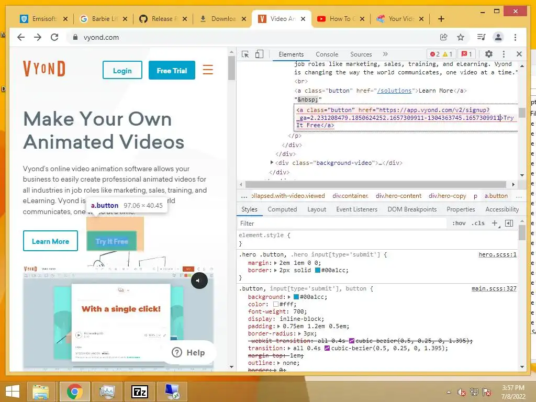
Task: Open main.scss:327 source link
Action: pos(494,288)
